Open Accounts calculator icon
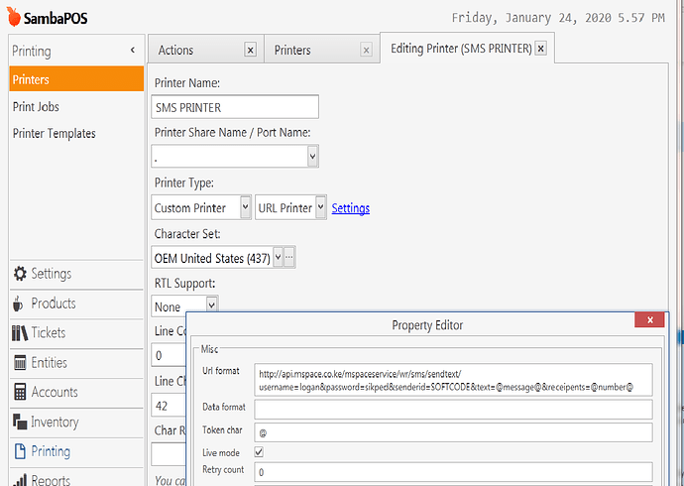684x486 pixels. click(20, 392)
